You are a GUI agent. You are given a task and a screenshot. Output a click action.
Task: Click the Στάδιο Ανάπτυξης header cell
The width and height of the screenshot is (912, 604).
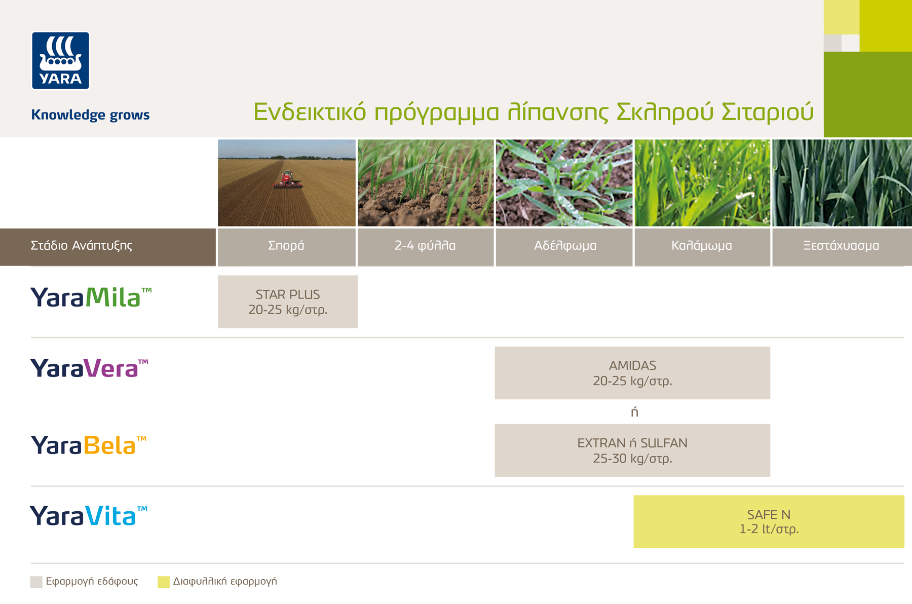point(108,247)
